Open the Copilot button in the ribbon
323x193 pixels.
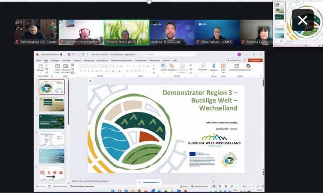[248, 68]
